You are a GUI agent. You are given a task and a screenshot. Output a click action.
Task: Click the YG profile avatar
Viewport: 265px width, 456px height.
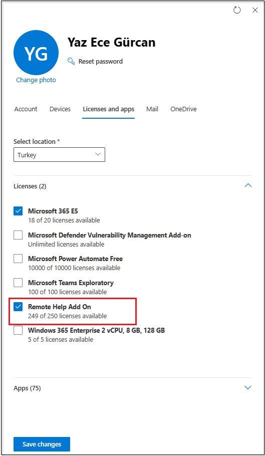(x=36, y=53)
